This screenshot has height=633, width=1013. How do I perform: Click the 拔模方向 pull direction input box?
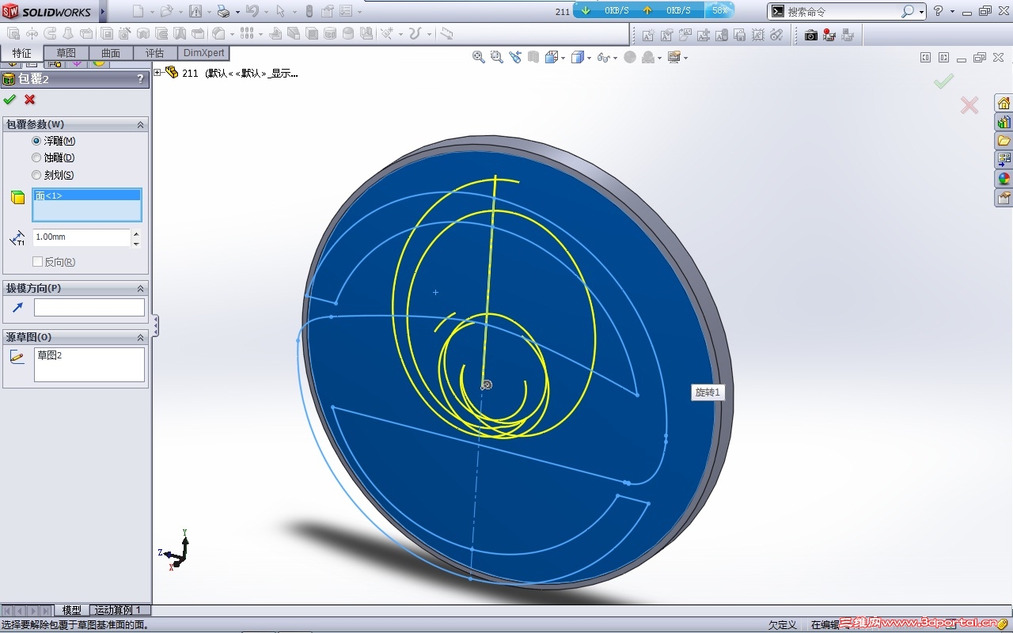coord(89,308)
